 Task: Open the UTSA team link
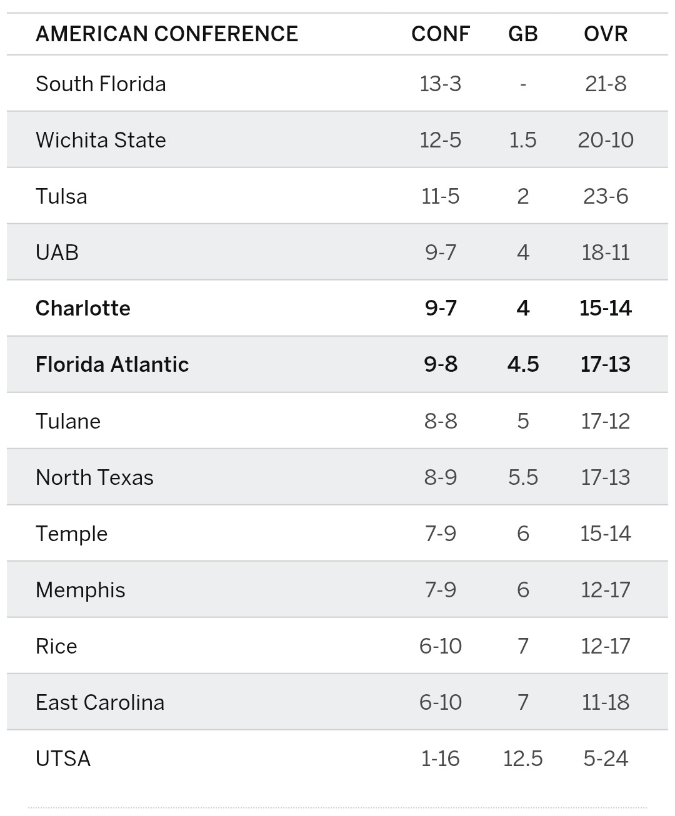tap(63, 759)
